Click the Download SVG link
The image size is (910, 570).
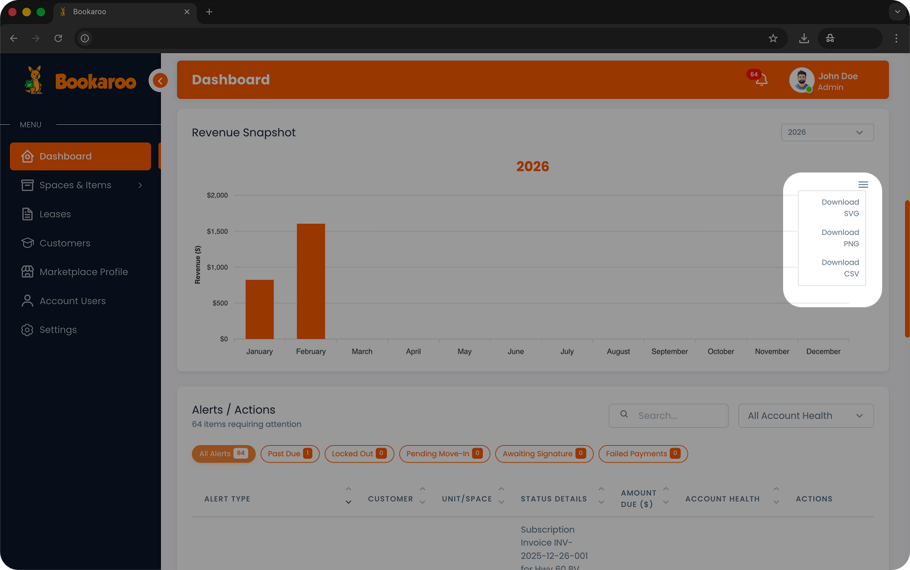click(x=840, y=207)
